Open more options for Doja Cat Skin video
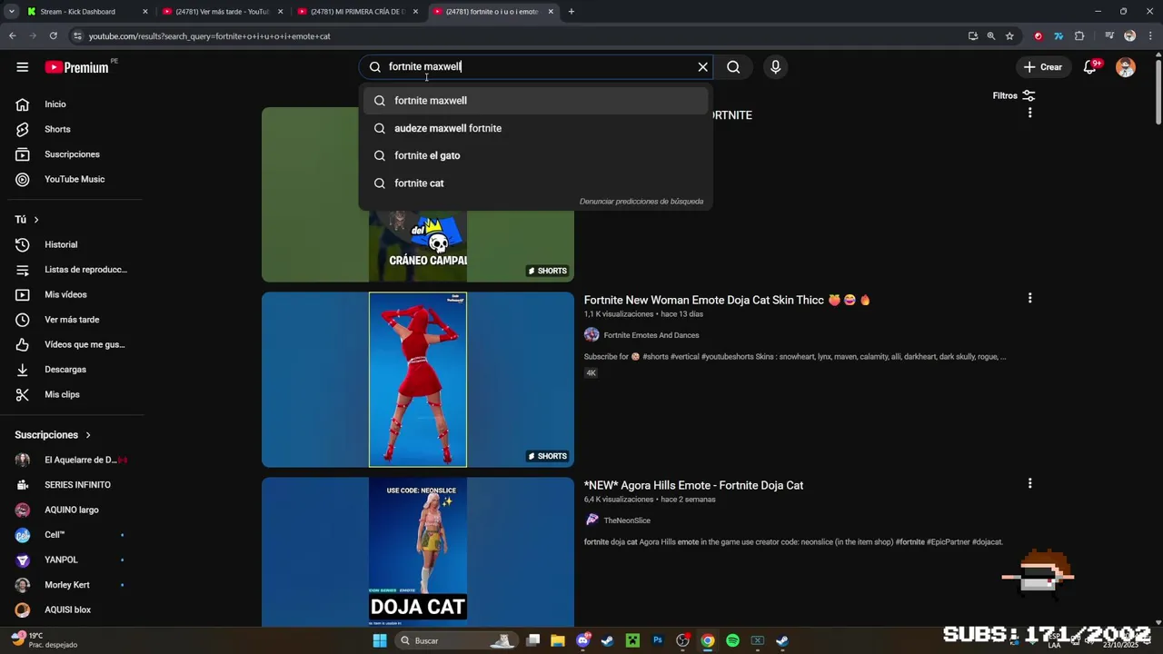1163x654 pixels. click(x=1029, y=298)
